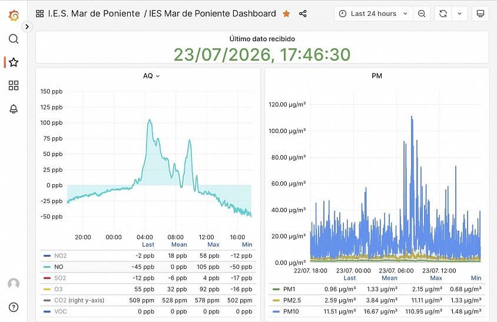The height and width of the screenshot is (322, 497).
Task: Expand the sidebar with the chevron button
Action: click(x=27, y=27)
